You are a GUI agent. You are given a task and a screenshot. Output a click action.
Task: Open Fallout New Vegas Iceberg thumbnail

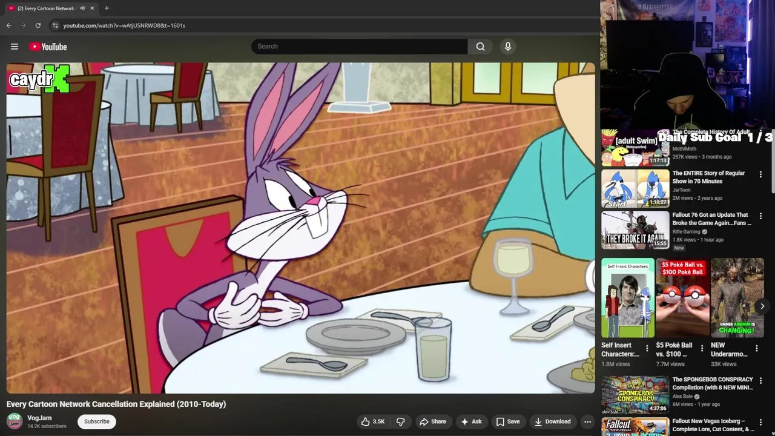pyautogui.click(x=635, y=427)
